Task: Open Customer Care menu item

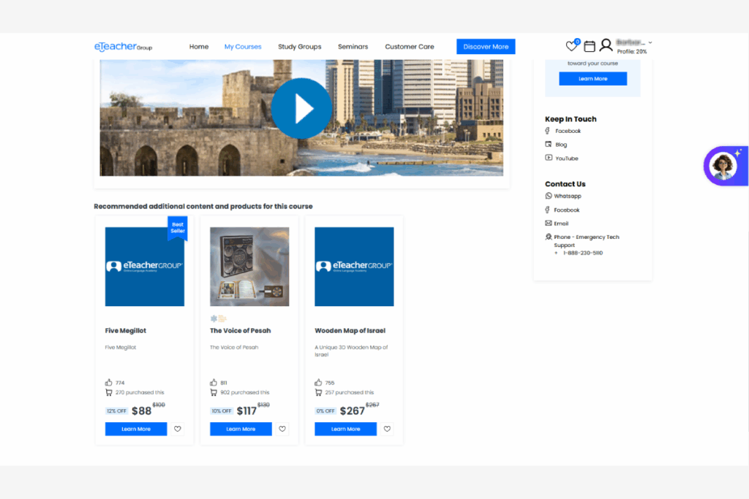Action: point(410,47)
